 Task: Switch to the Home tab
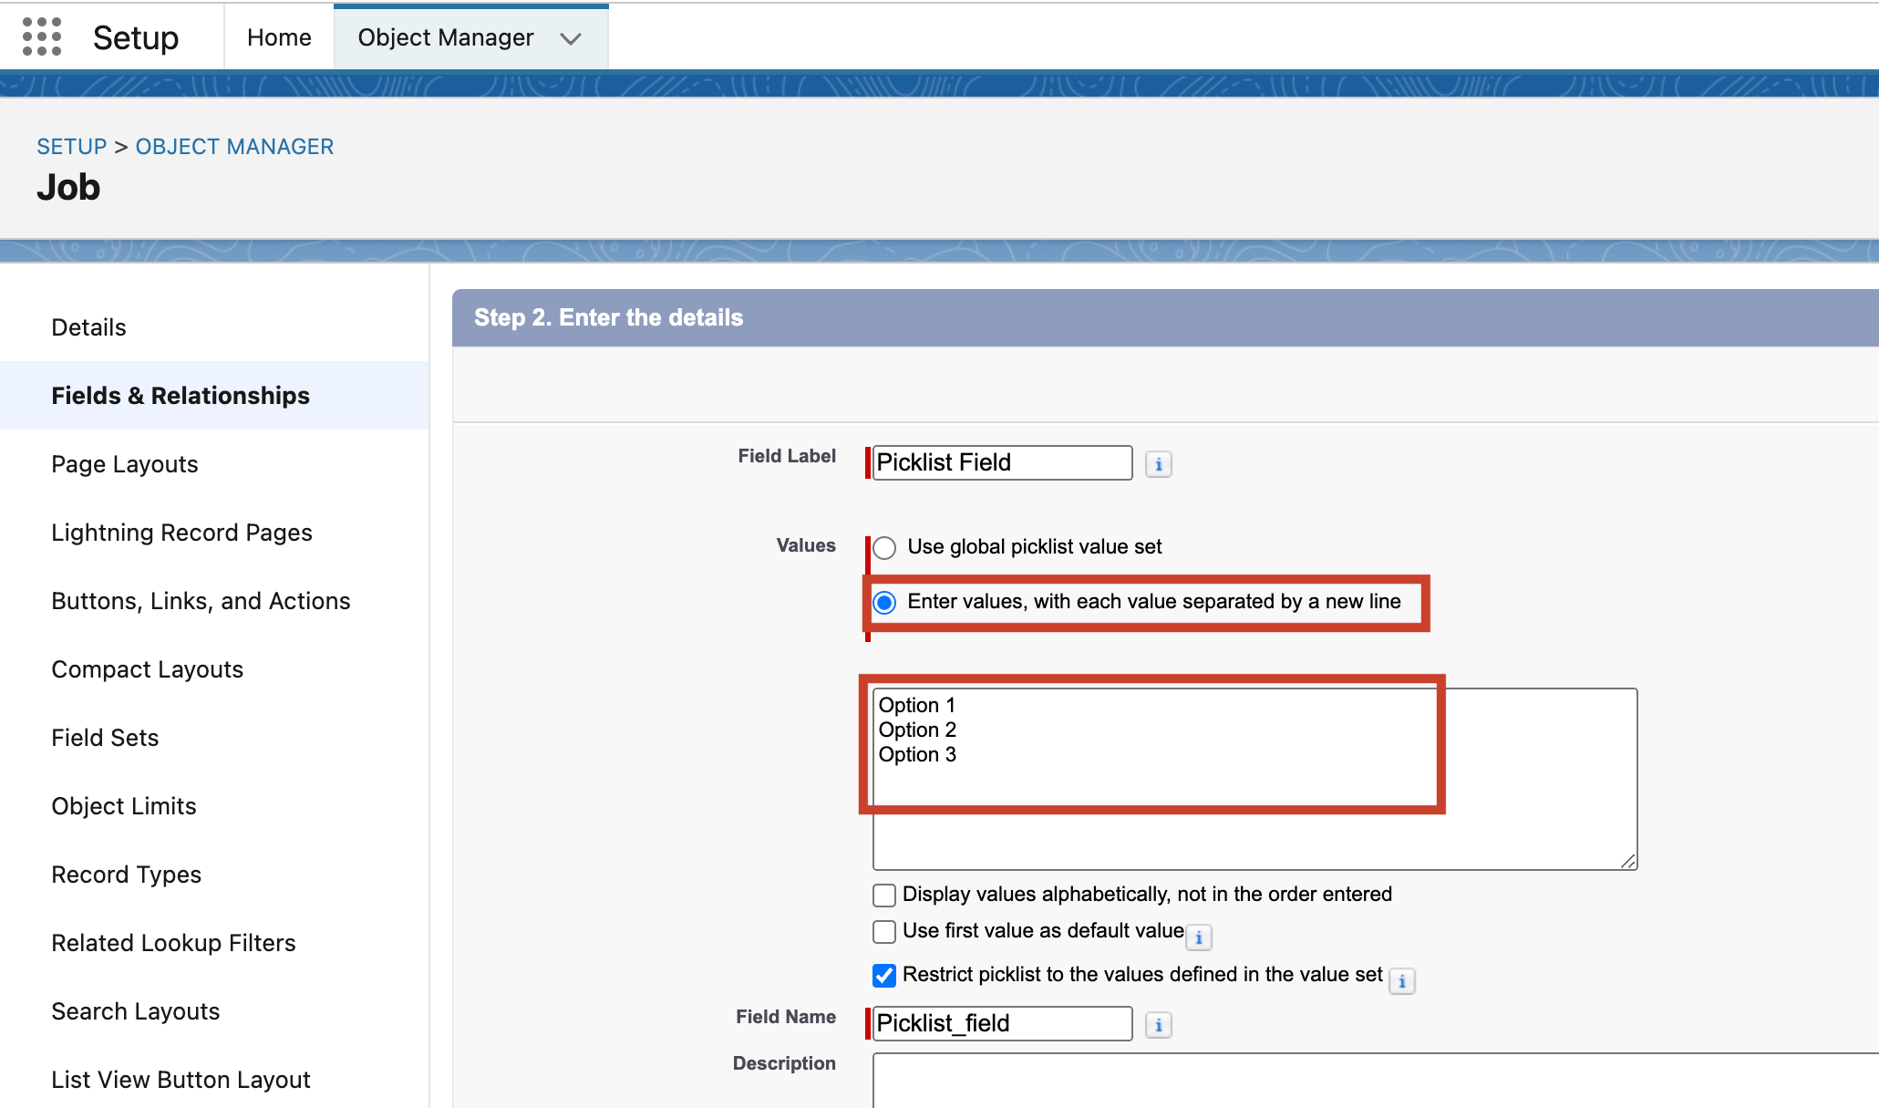278,36
